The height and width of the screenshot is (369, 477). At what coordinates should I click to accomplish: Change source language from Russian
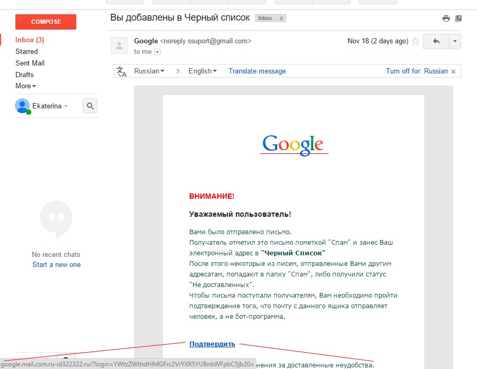point(149,71)
